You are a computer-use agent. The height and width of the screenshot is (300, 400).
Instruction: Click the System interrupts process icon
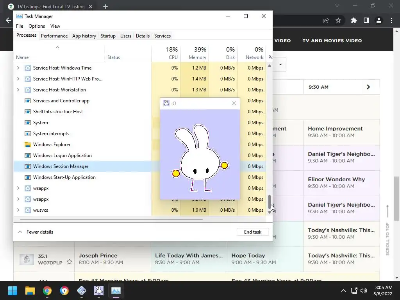pos(28,134)
